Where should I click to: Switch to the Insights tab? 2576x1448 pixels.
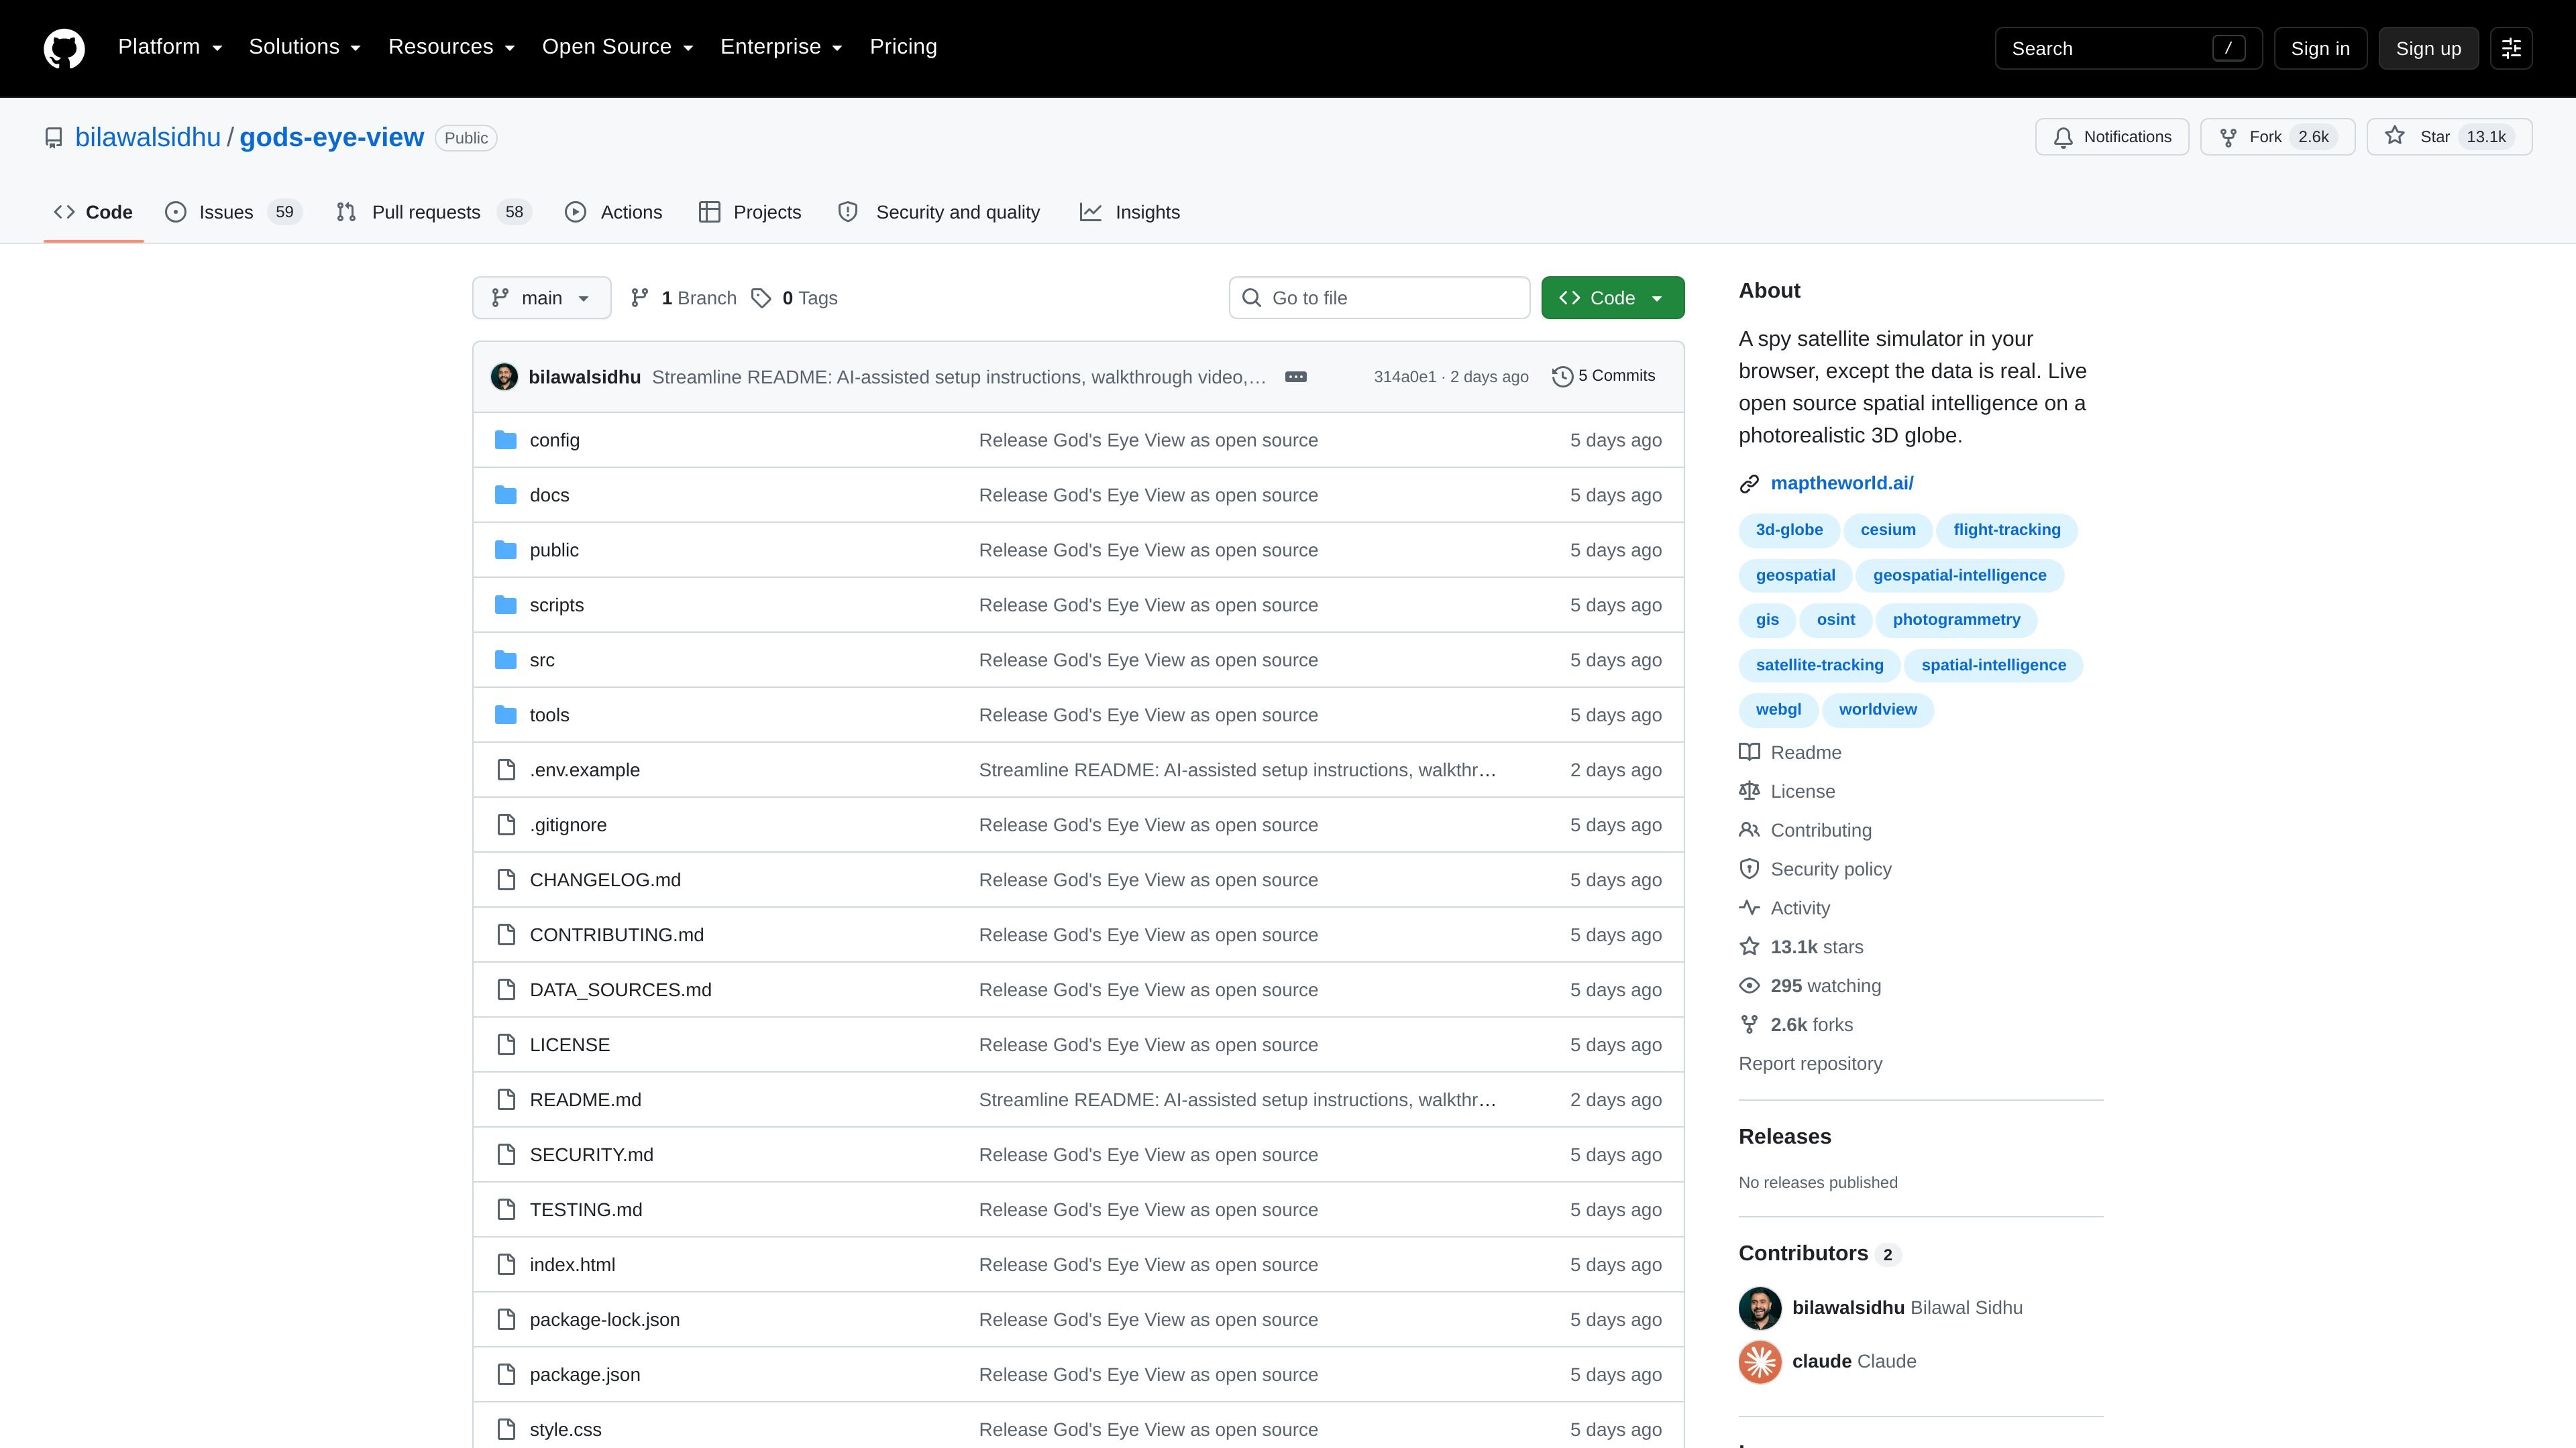(1130, 212)
